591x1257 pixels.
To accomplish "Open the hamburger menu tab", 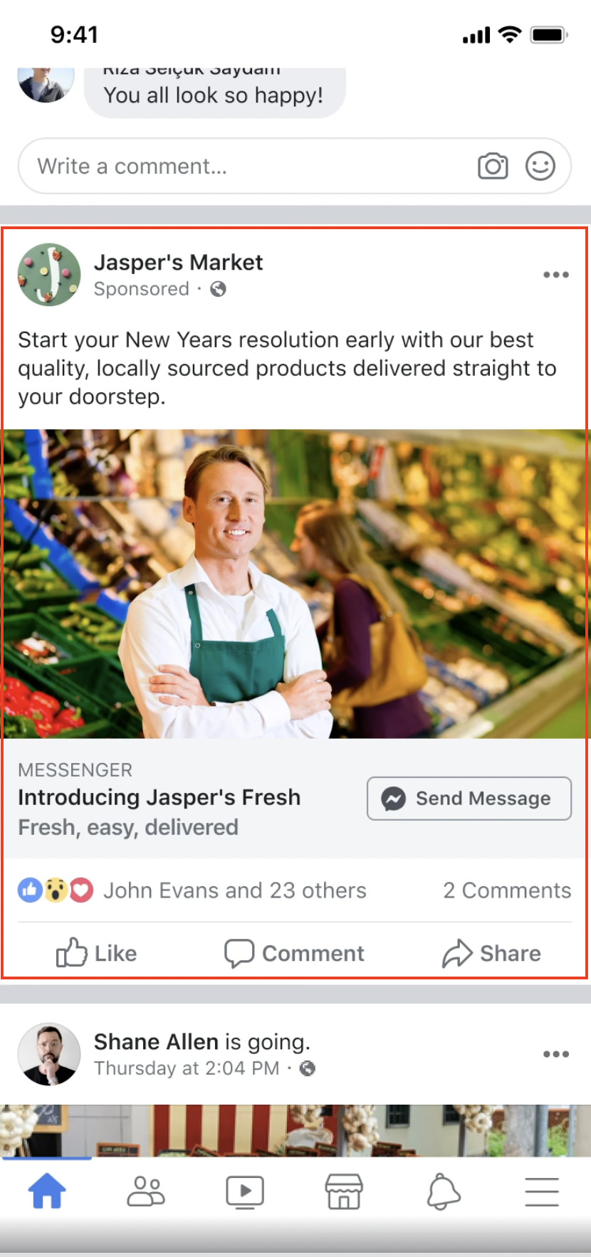I will click(x=542, y=1192).
